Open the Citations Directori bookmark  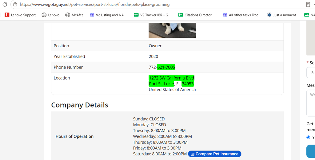(x=197, y=15)
